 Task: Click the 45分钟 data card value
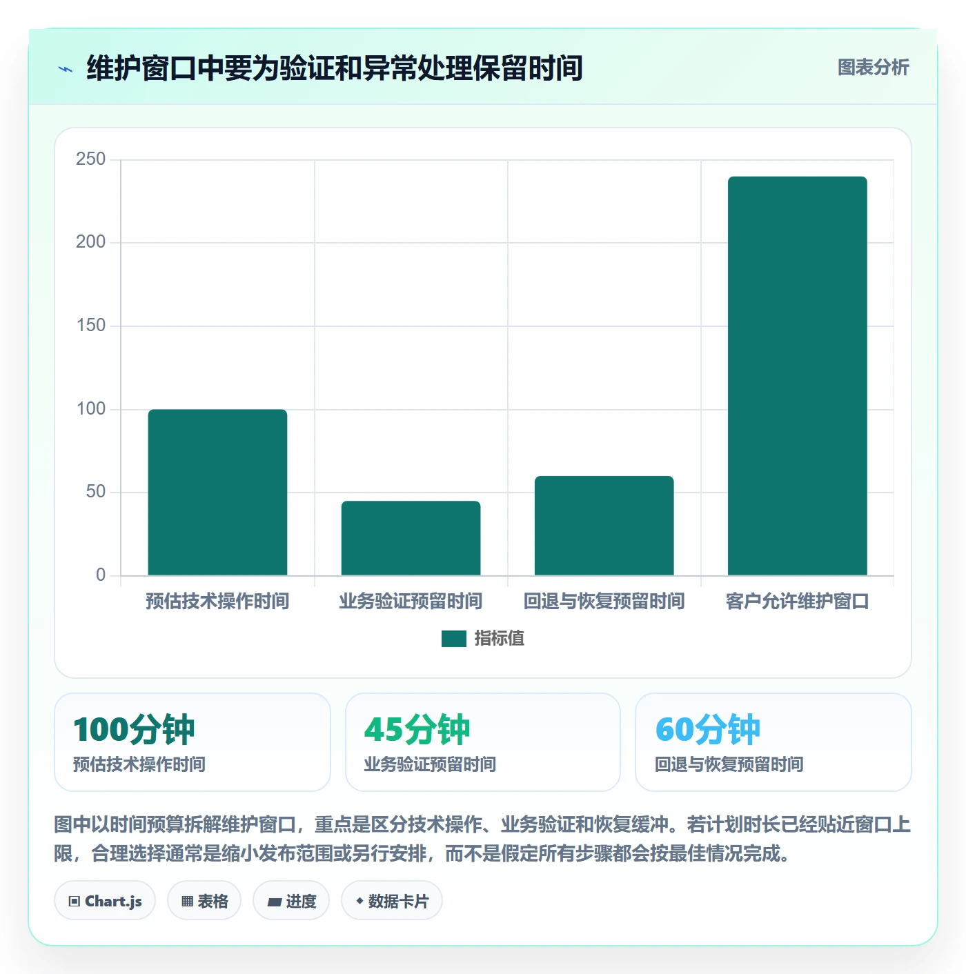tap(417, 730)
